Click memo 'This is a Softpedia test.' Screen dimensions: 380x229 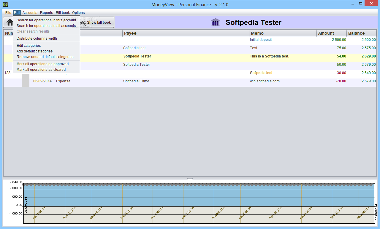click(270, 56)
